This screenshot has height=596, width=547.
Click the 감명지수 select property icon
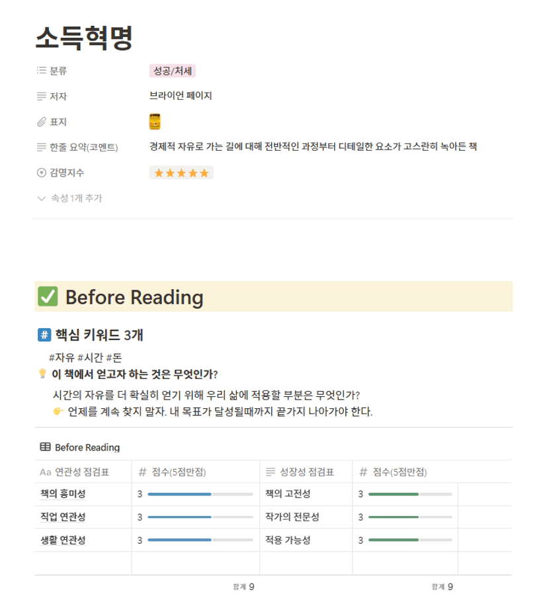click(x=42, y=173)
